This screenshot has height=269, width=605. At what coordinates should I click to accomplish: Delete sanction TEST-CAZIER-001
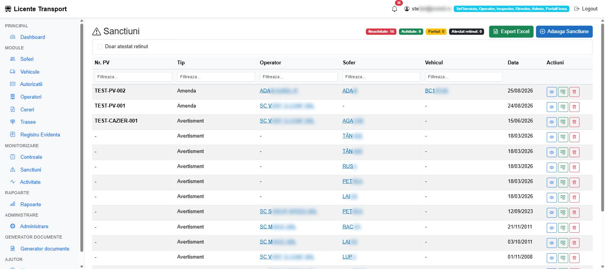[574, 122]
